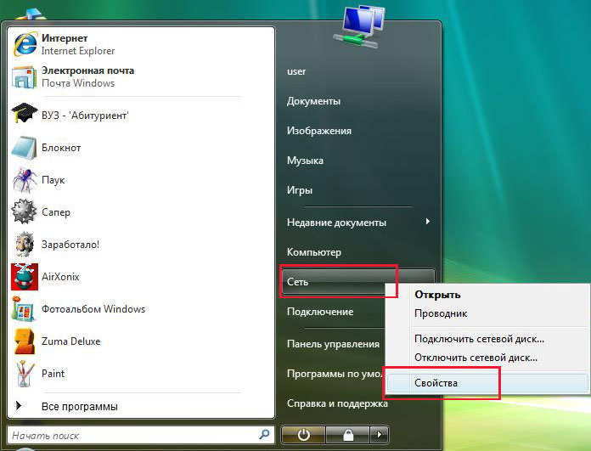Start the Zuma Deluxe icon
This screenshot has width=591, height=451.
(24, 341)
